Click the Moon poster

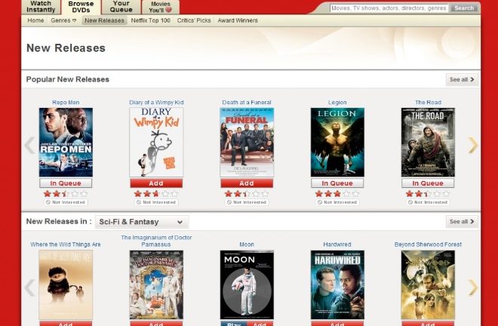(x=247, y=284)
